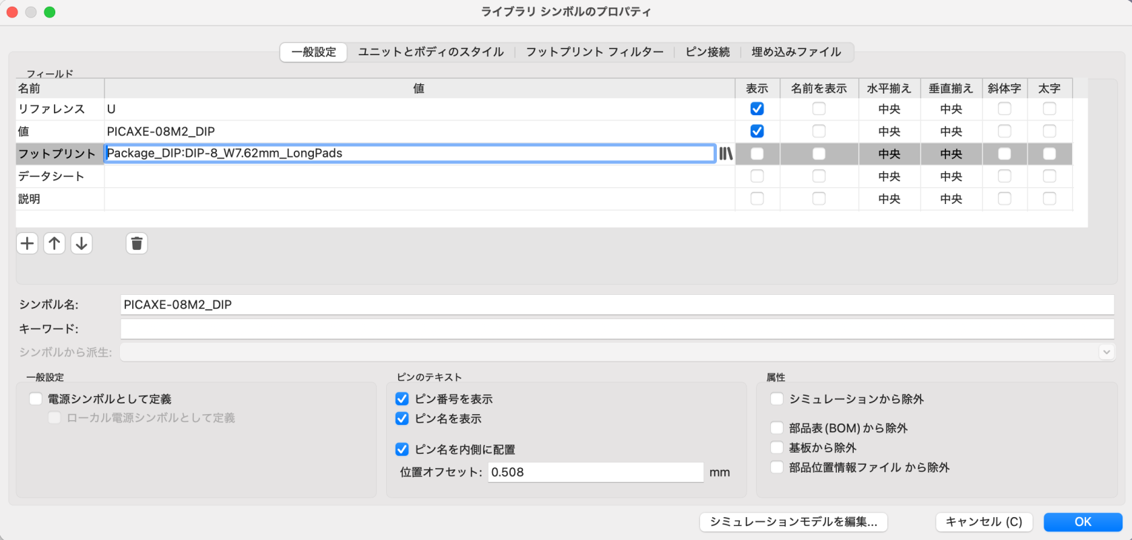This screenshot has width=1132, height=540.
Task: Toggle 名前を表示 for リファレンス row
Action: (819, 108)
